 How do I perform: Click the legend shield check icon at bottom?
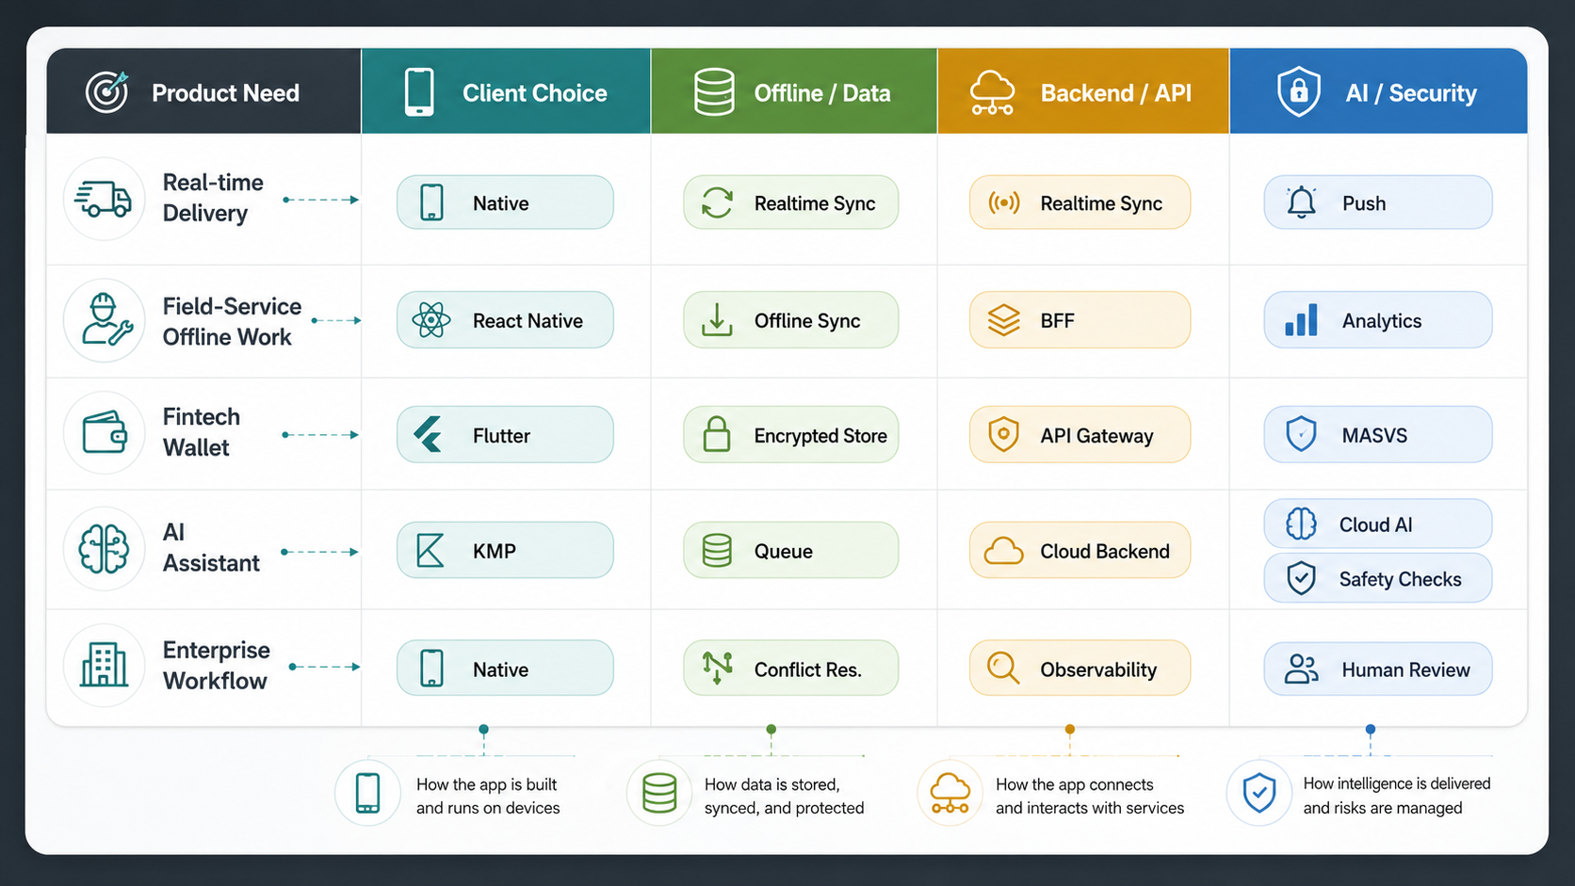[1259, 793]
